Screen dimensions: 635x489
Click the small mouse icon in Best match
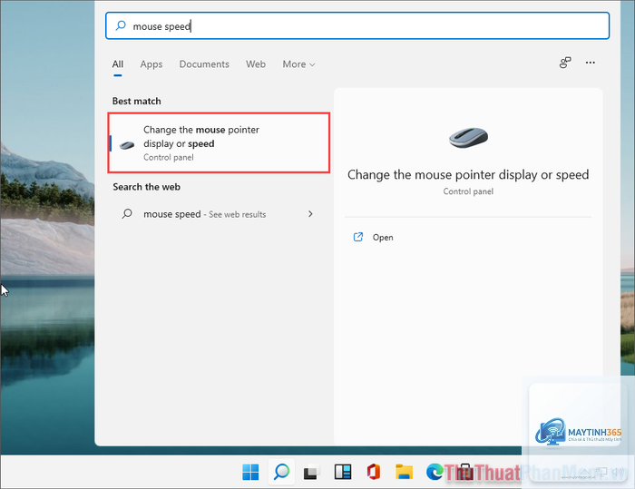pos(127,144)
